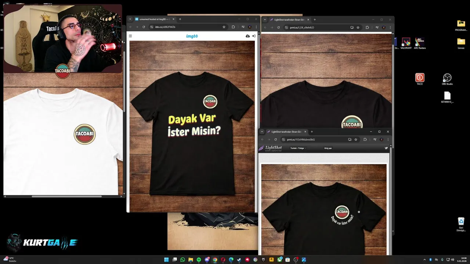This screenshot has height=264, width=470.
Task: Open new tab in prnt.sc/1OcHMubvo0bG window
Action: point(312,132)
